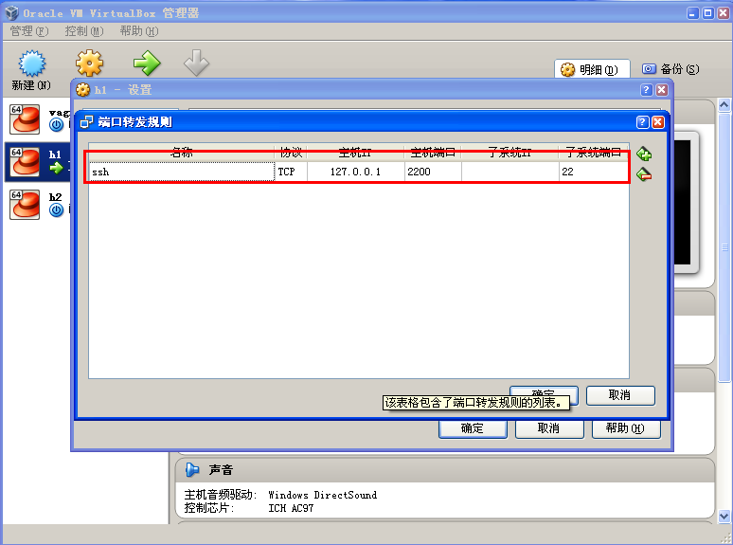This screenshot has height=545, width=733.
Task: Click the orange gear settings toolbar icon
Action: click(89, 64)
